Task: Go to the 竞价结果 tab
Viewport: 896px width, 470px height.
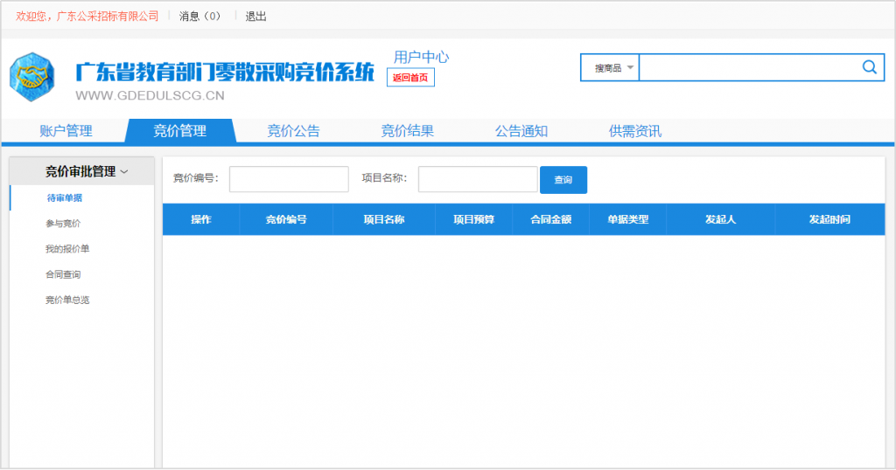Action: [x=407, y=131]
